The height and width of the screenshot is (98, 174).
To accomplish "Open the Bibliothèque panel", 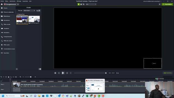I will (x=8, y=16).
